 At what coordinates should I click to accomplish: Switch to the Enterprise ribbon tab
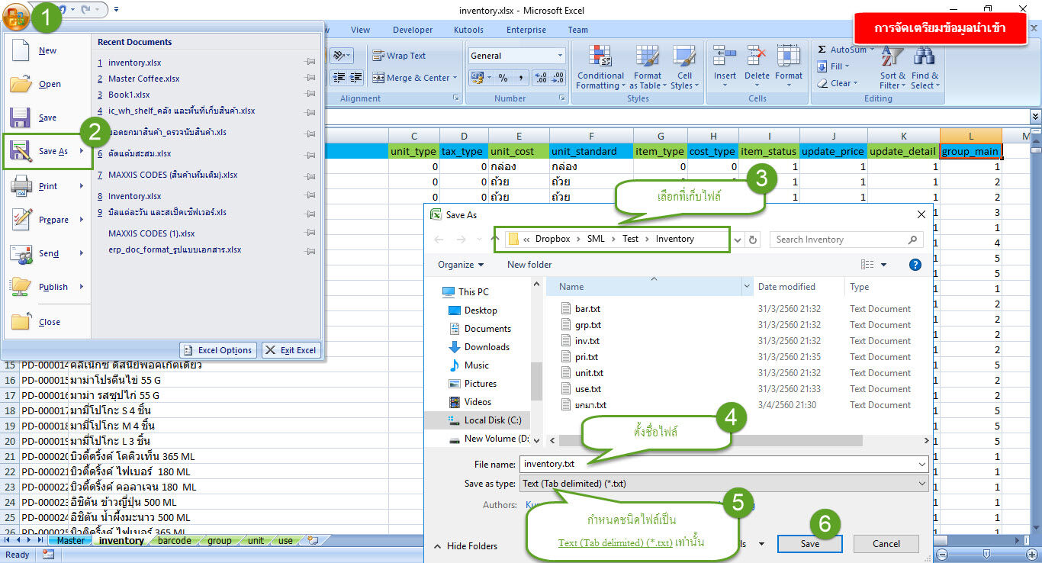coord(526,30)
